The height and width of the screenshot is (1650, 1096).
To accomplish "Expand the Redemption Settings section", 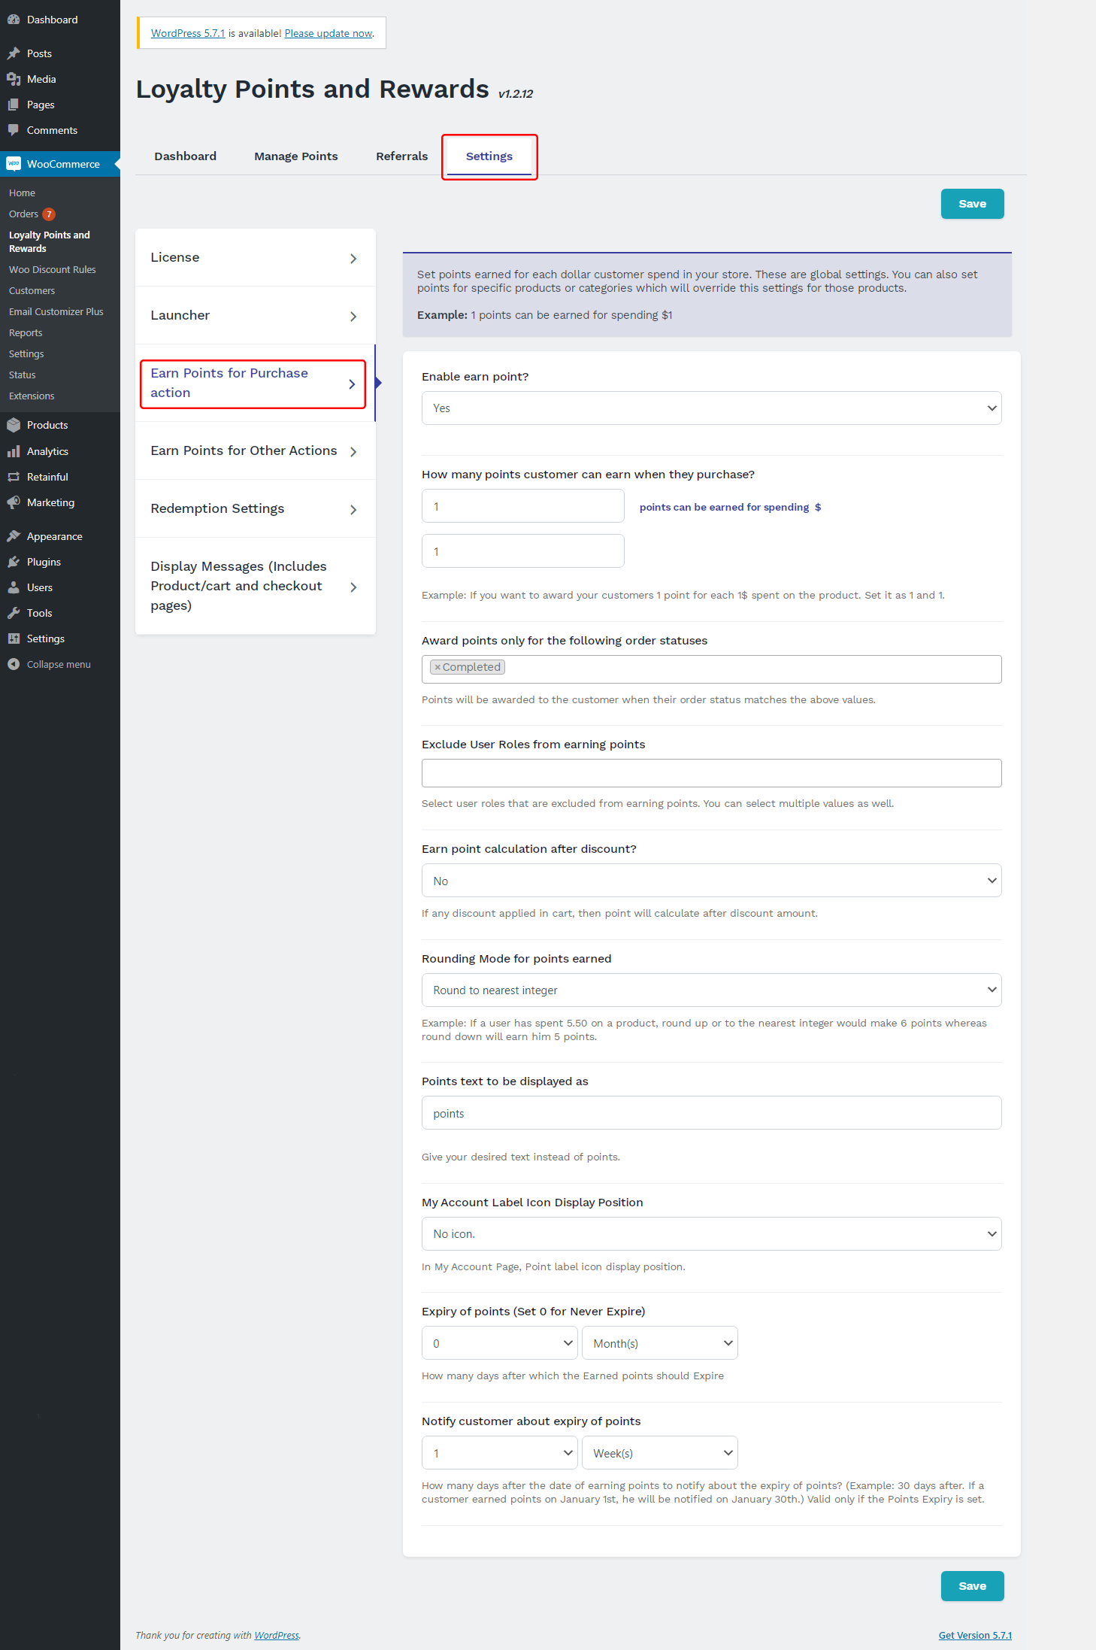I will [255, 509].
